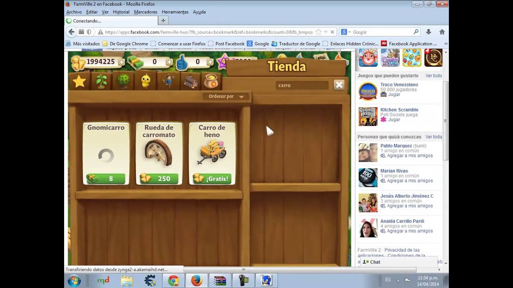
Task: Open the Ver menu
Action: (105, 12)
